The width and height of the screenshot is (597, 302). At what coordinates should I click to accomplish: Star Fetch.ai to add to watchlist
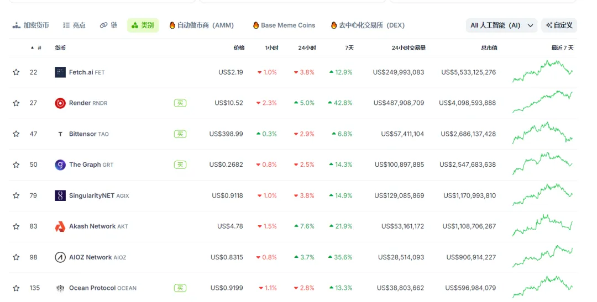[16, 72]
